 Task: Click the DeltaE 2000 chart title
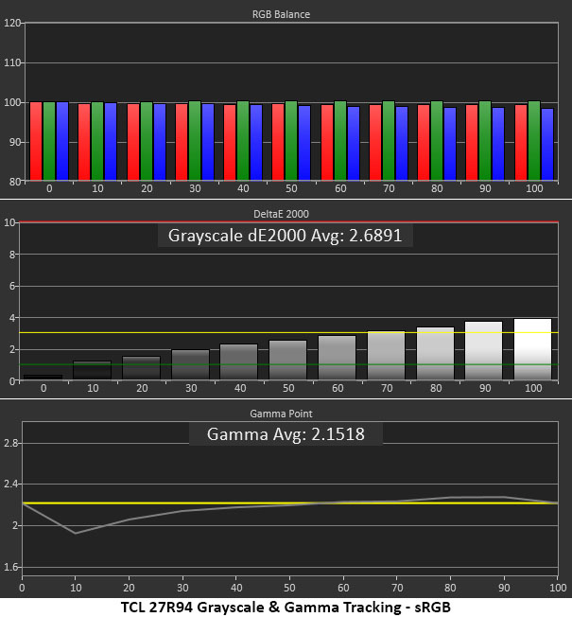point(281,214)
